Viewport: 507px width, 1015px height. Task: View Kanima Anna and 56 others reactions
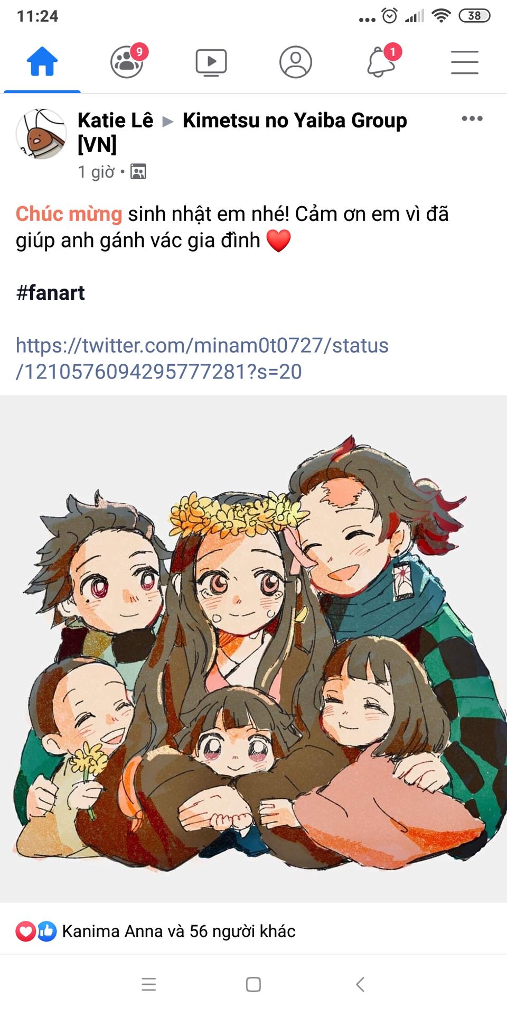click(x=179, y=931)
